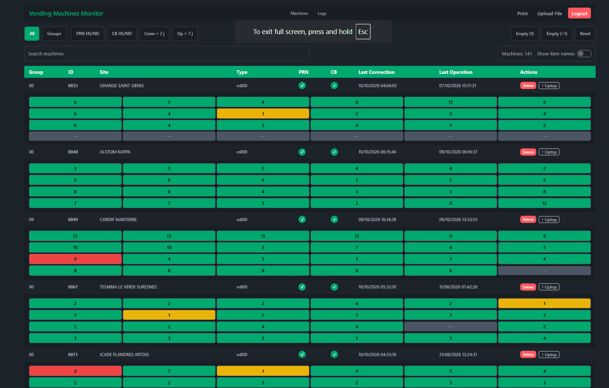The height and width of the screenshot is (388, 609).
Task: Click Uptop for ORANGE SAINT-DENIS
Action: point(549,86)
